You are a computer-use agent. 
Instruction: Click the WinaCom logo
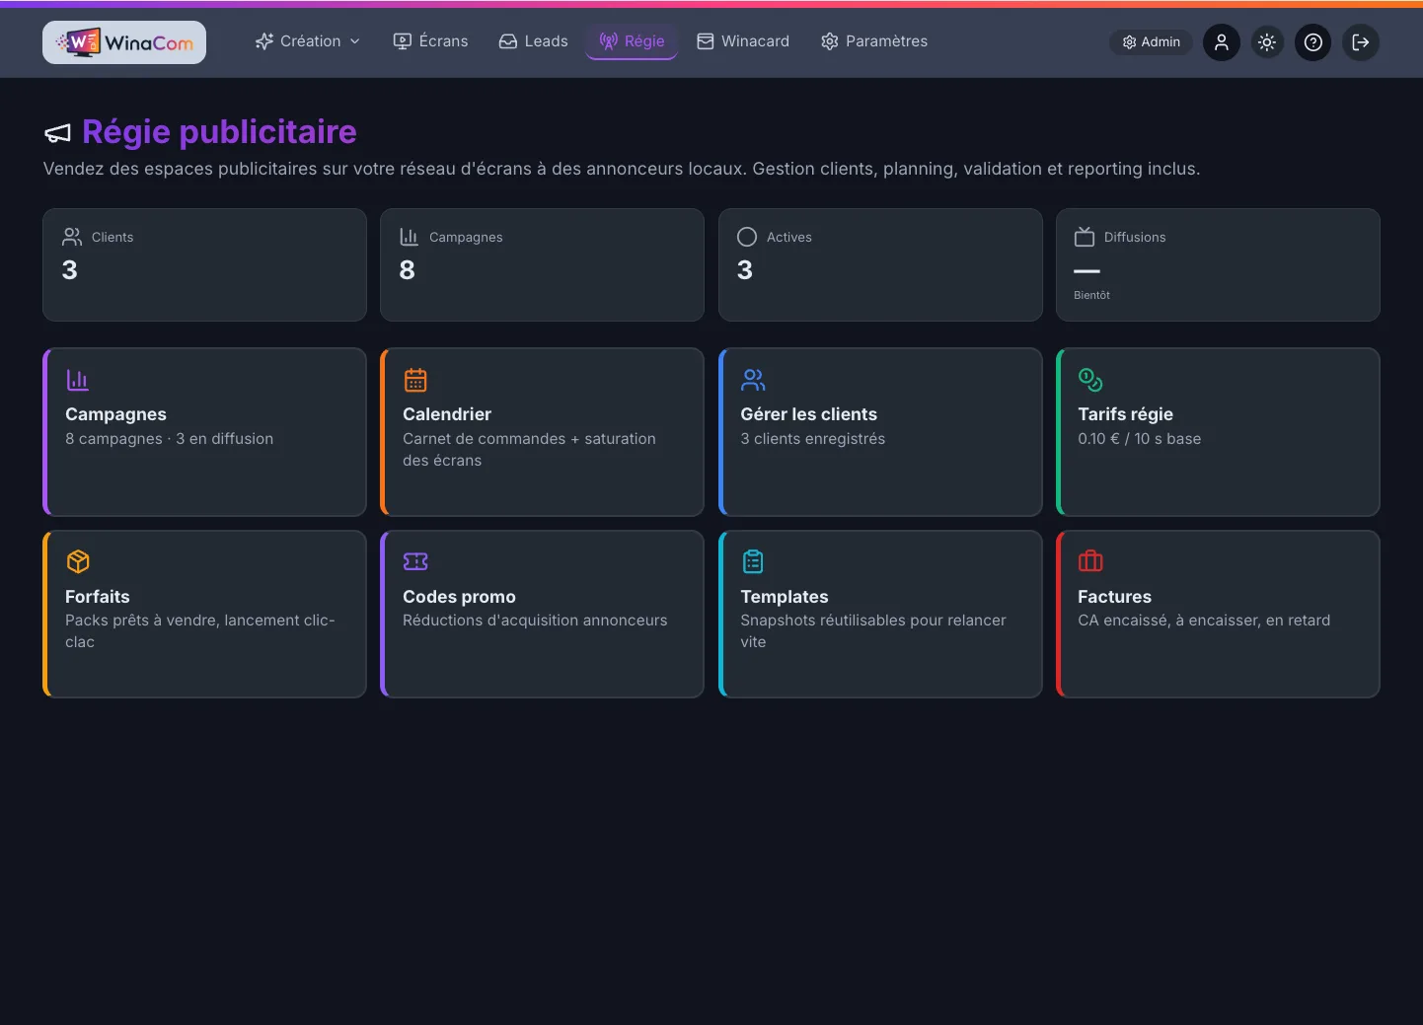124,42
